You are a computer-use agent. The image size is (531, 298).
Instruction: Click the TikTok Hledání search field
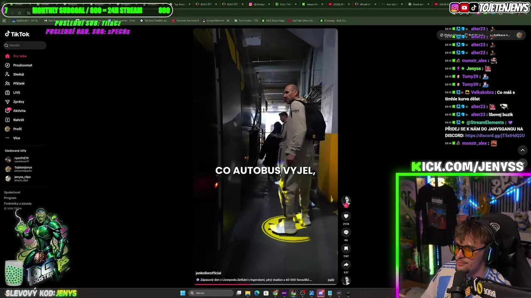pos(24,46)
